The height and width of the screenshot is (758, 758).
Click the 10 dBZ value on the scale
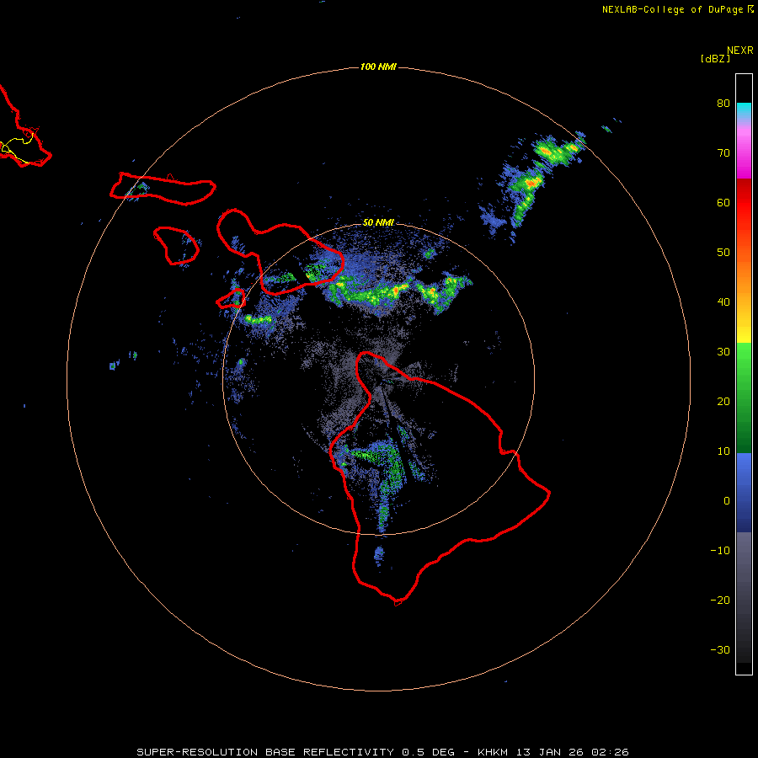[723, 451]
